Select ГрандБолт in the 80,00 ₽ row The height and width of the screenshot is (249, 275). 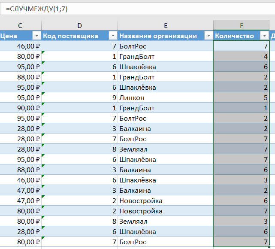166,57
